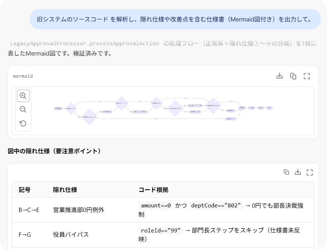Reset the flowchart zoom view

coord(23,123)
